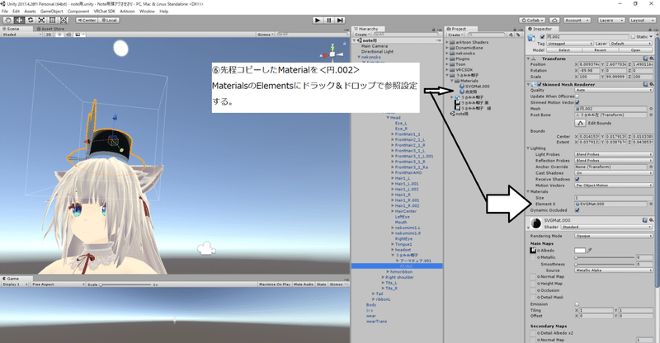Screen dimensions: 660x343
Task: Open the VRChat SDK menu
Action: pyautogui.click(x=105, y=12)
